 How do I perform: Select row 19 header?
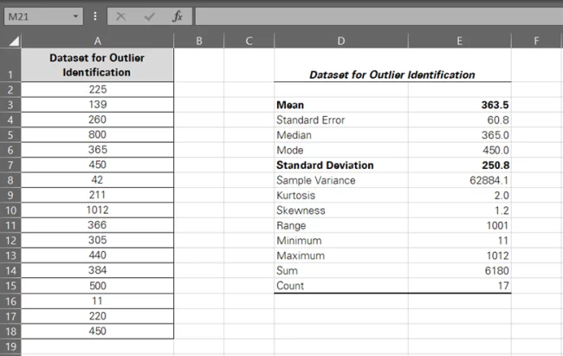pyautogui.click(x=10, y=346)
